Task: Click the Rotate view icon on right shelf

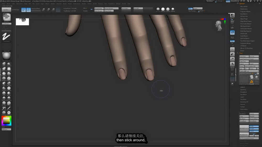Action: click(232, 64)
